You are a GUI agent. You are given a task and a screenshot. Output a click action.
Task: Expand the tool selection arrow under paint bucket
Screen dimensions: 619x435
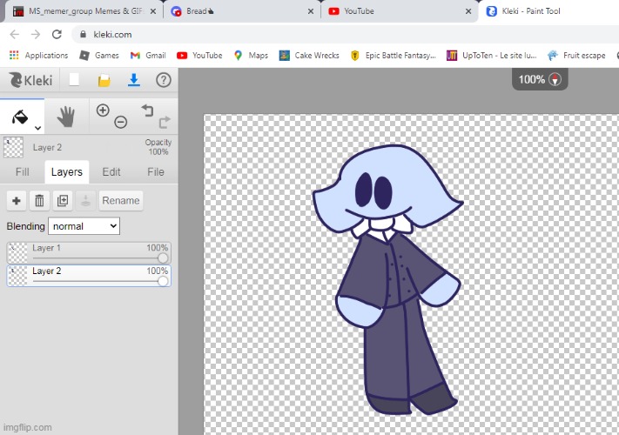38,128
